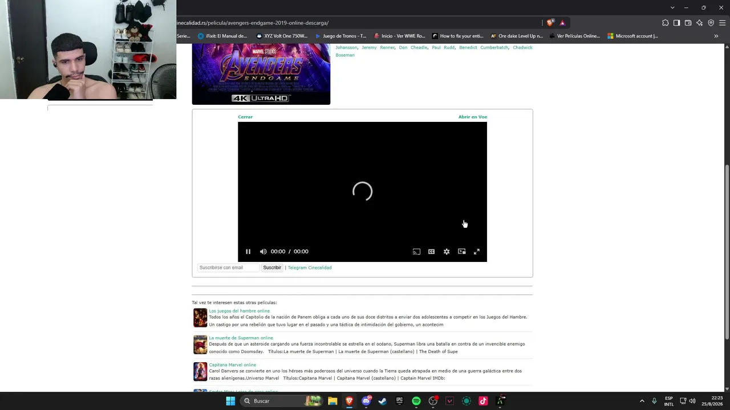Show hidden bookmarks overflow chevron
The height and width of the screenshot is (410, 730).
716,36
